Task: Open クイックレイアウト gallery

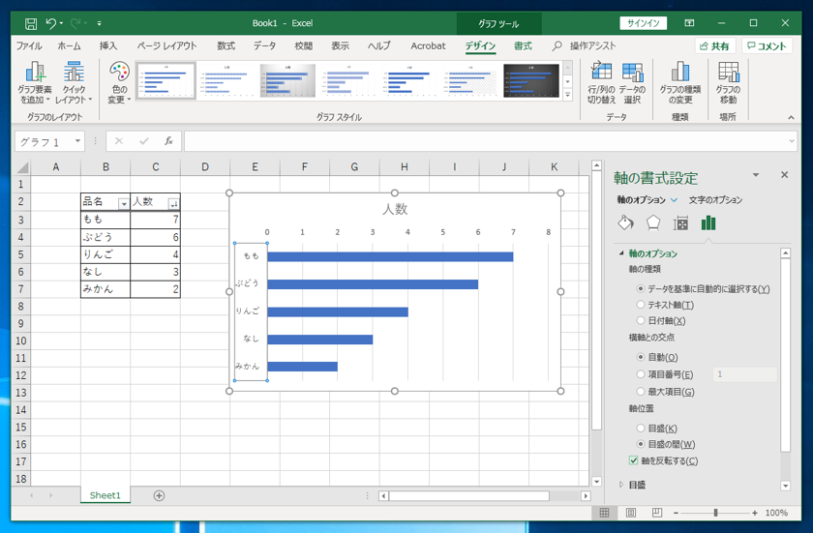Action: [74, 82]
